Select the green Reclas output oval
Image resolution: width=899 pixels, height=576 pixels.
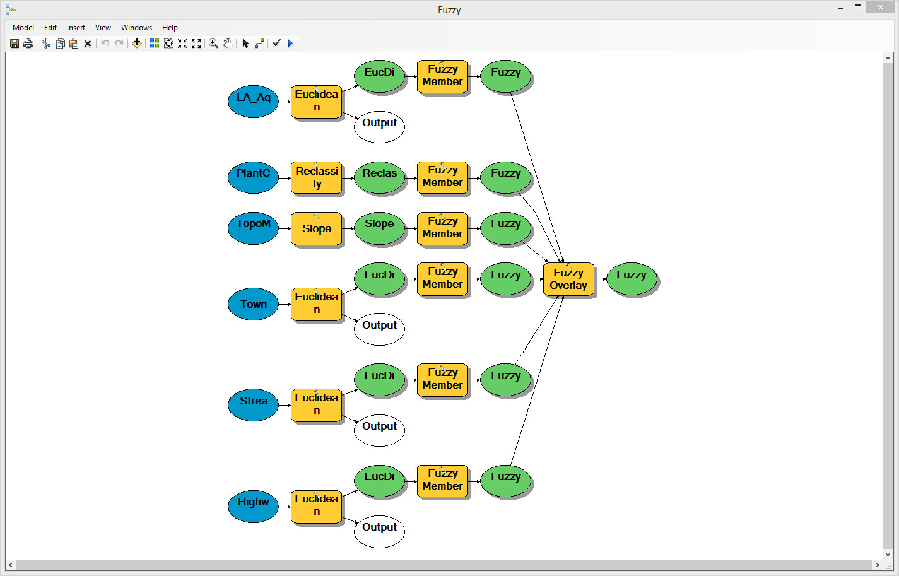(379, 177)
